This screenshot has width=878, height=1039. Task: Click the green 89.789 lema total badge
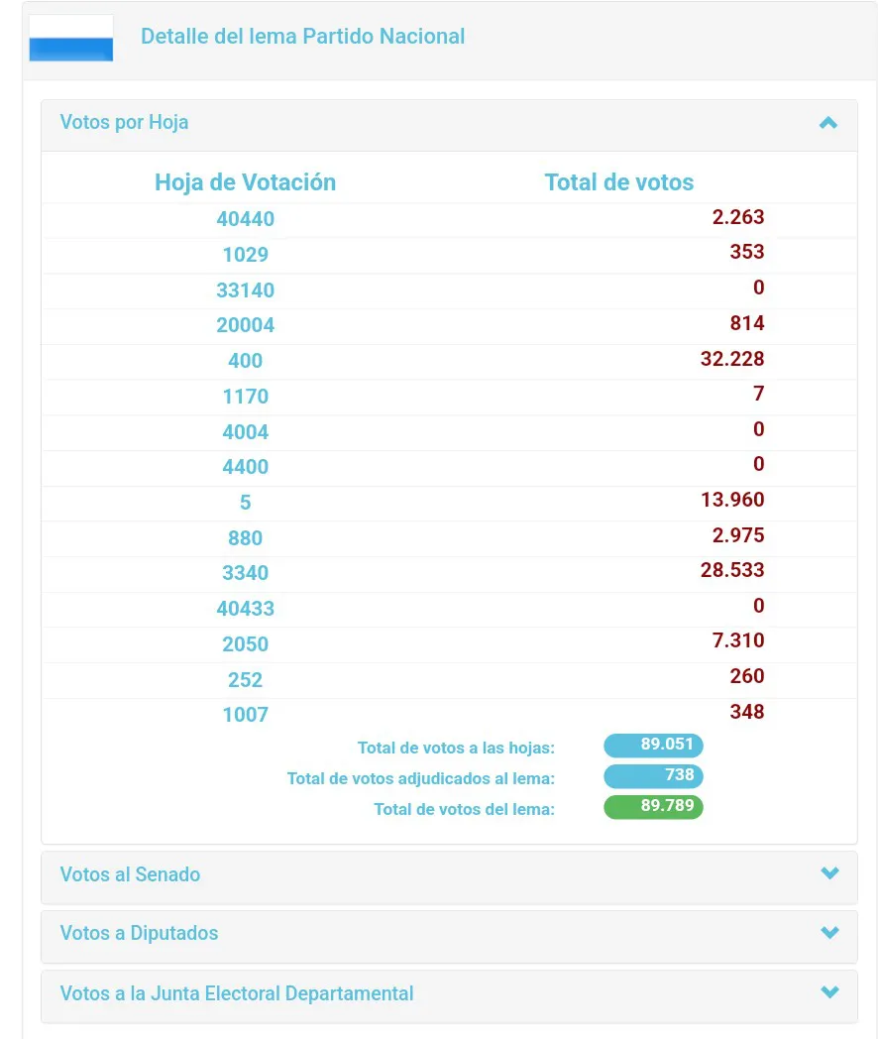coord(653,807)
